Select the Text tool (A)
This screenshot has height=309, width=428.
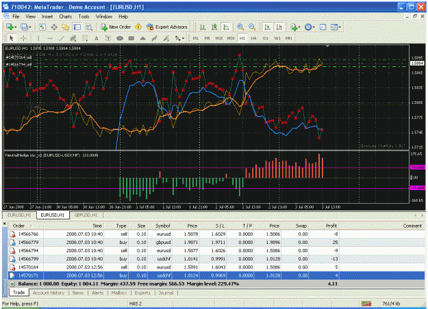point(97,38)
